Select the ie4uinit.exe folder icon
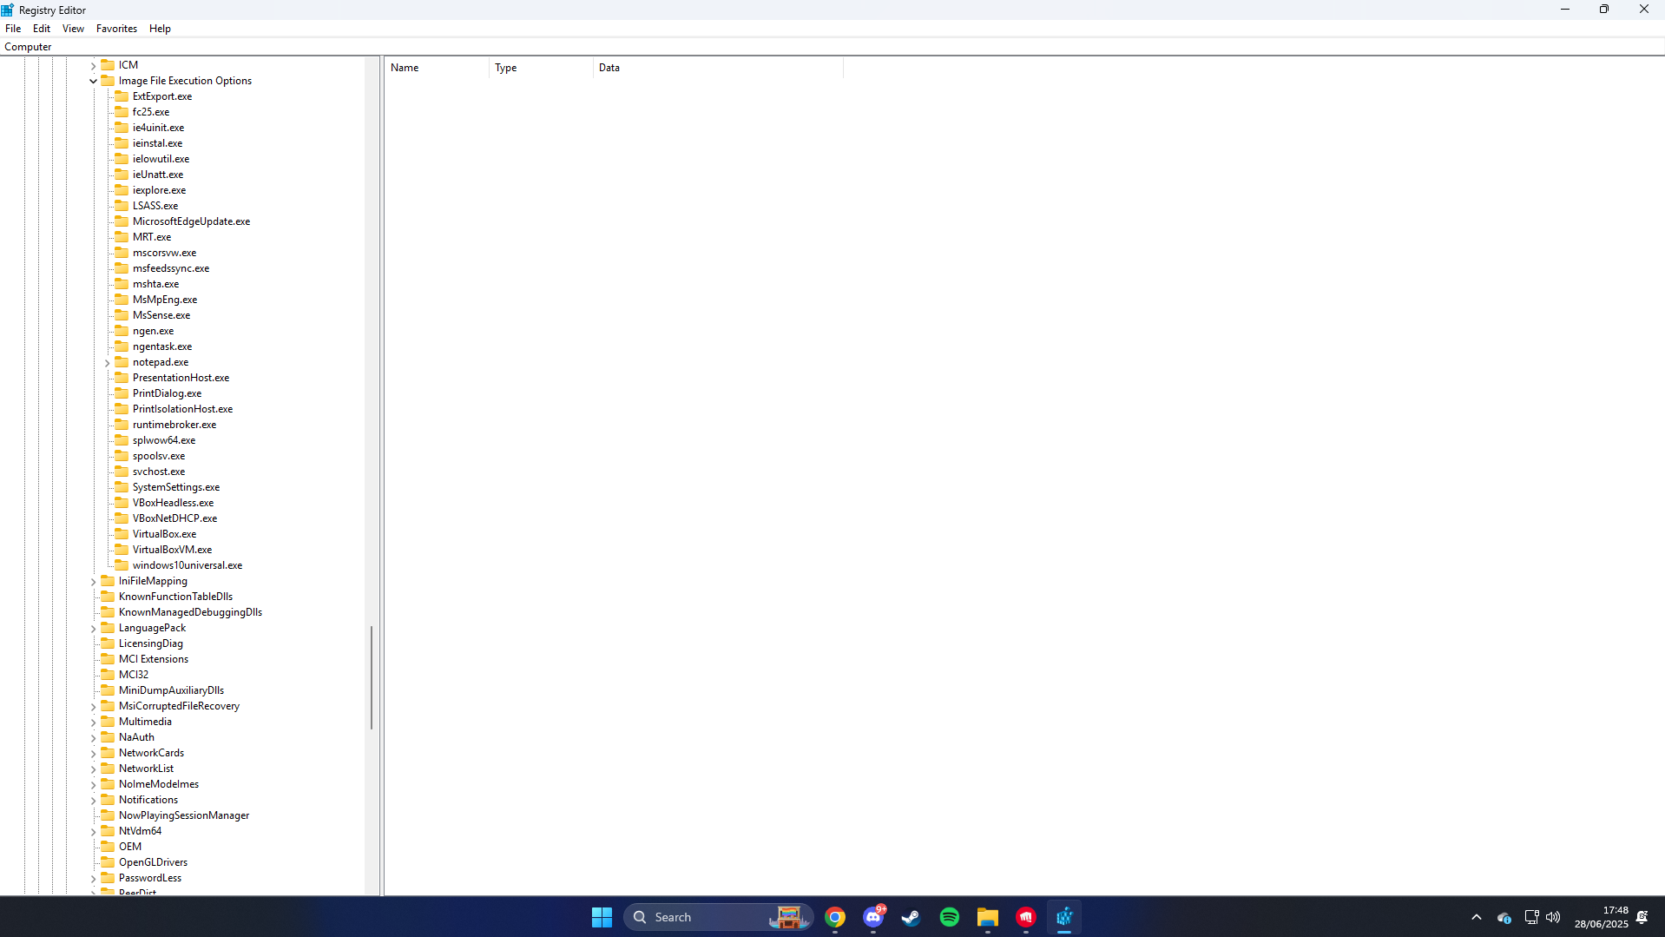The image size is (1665, 937). click(122, 128)
